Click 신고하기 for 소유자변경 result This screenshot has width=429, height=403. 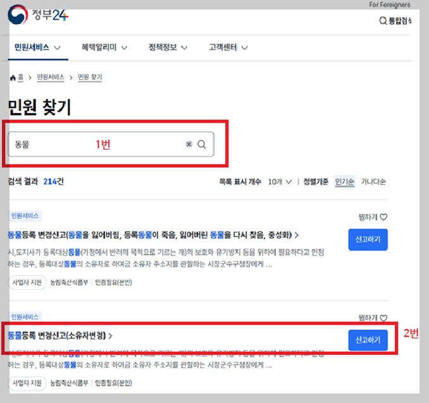point(368,340)
